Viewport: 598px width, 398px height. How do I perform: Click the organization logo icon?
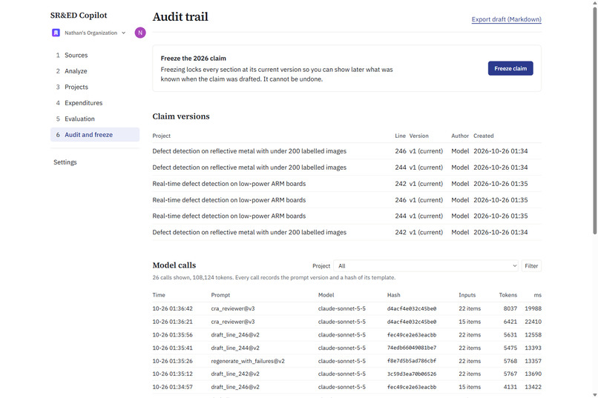[56, 33]
